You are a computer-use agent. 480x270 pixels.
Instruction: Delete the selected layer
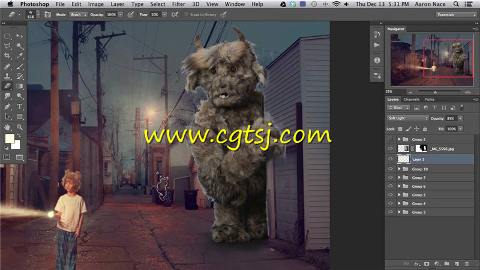pyautogui.click(x=467, y=263)
